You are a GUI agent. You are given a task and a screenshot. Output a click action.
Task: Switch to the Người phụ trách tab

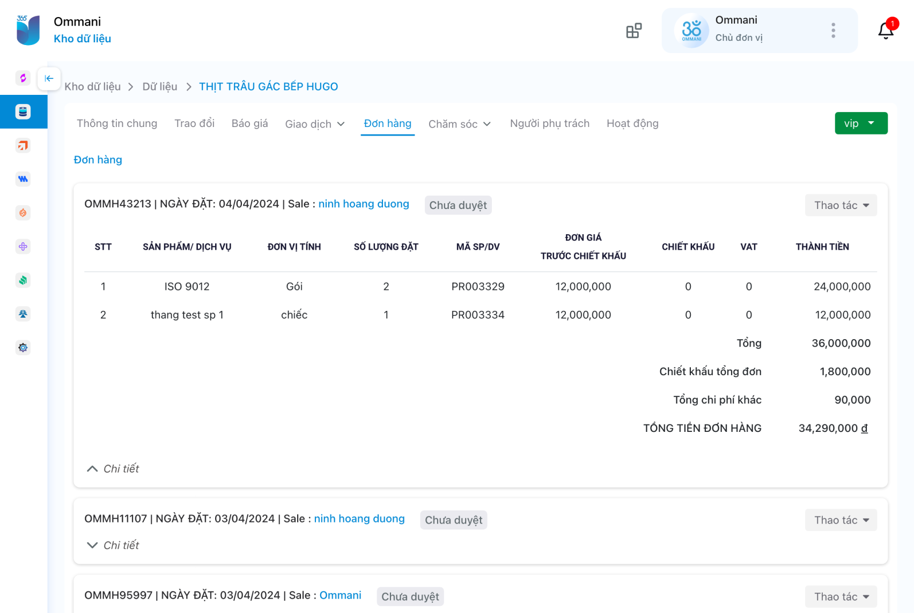click(x=549, y=123)
